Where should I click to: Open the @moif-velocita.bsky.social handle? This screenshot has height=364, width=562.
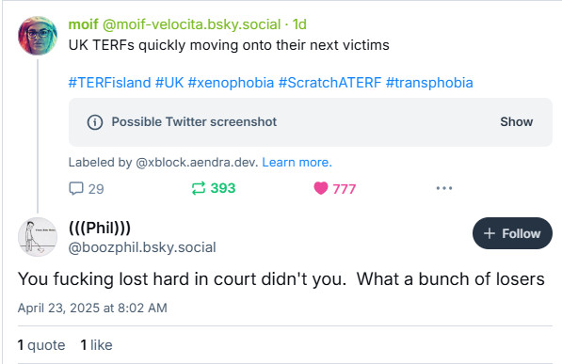point(191,24)
